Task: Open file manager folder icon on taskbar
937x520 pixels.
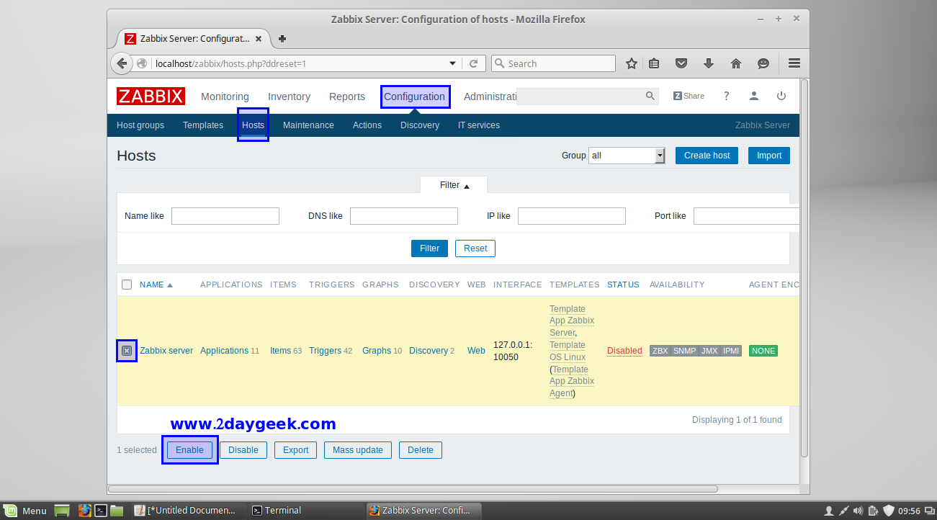Action: 117,511
